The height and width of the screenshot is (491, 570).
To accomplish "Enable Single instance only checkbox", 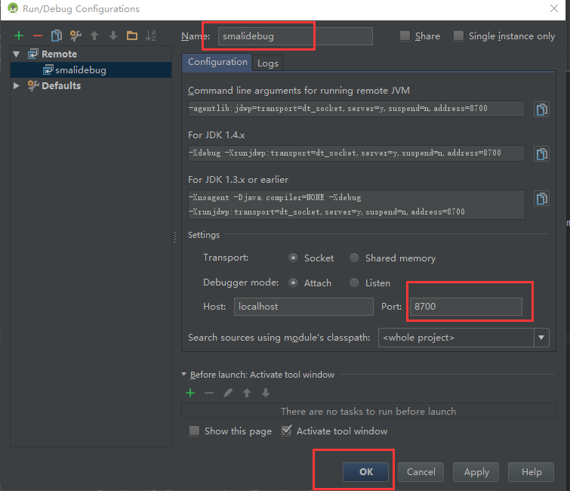I will pos(458,36).
